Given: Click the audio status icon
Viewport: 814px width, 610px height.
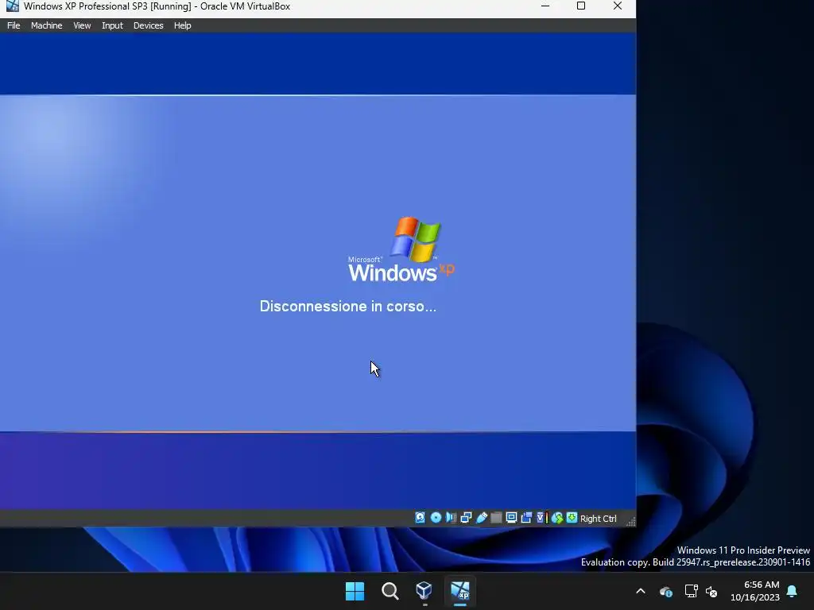Looking at the screenshot, I should tap(452, 518).
